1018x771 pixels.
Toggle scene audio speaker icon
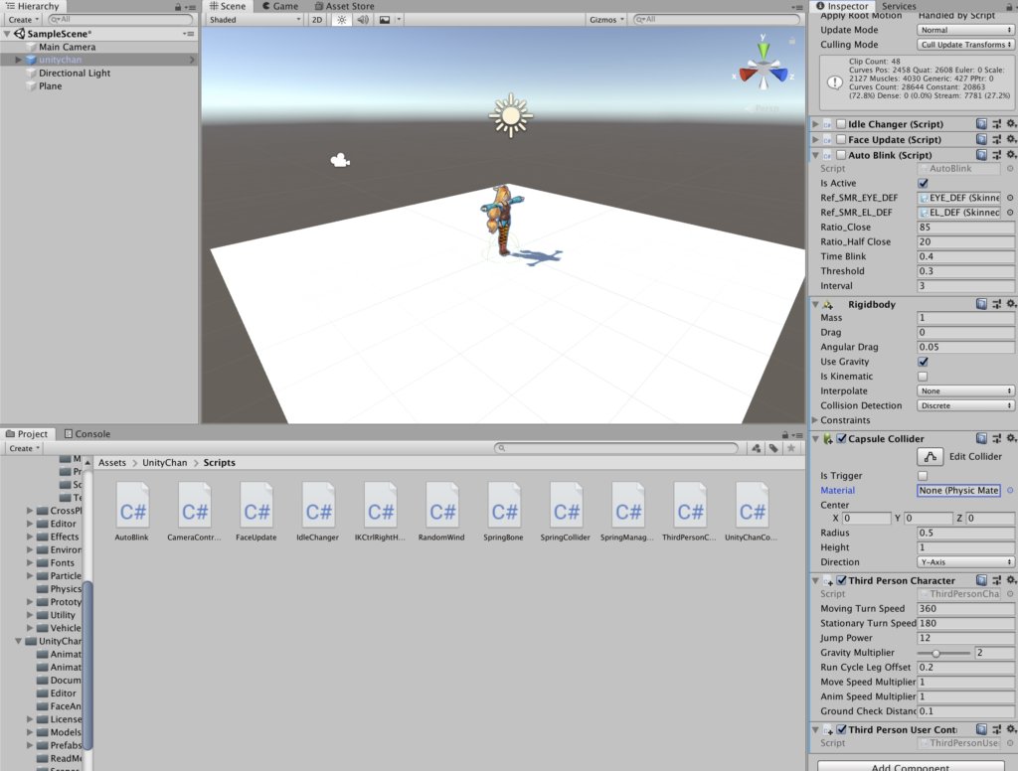[362, 19]
